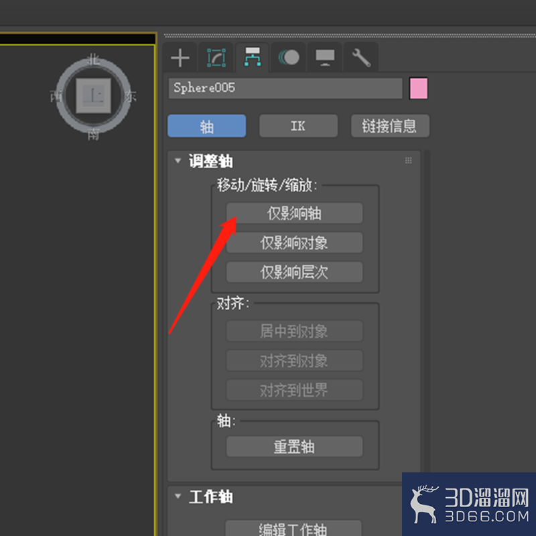
Task: Click 对齐到世界 button
Action: click(x=294, y=390)
